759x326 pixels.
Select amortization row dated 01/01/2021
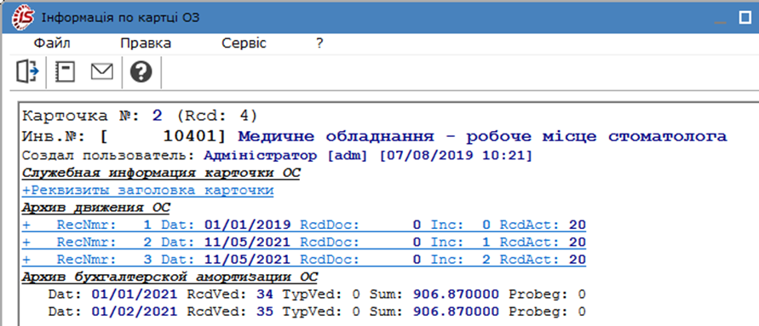(317, 295)
